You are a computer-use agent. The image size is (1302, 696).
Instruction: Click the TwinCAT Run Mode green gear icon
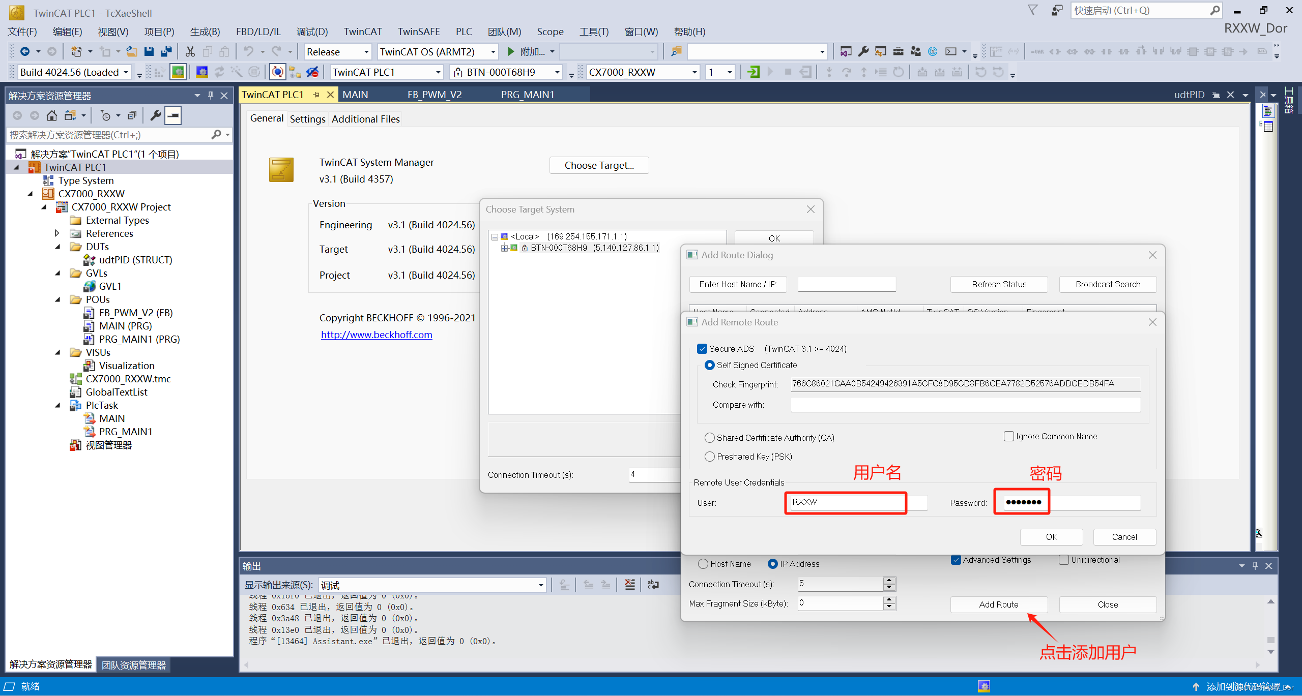[178, 72]
